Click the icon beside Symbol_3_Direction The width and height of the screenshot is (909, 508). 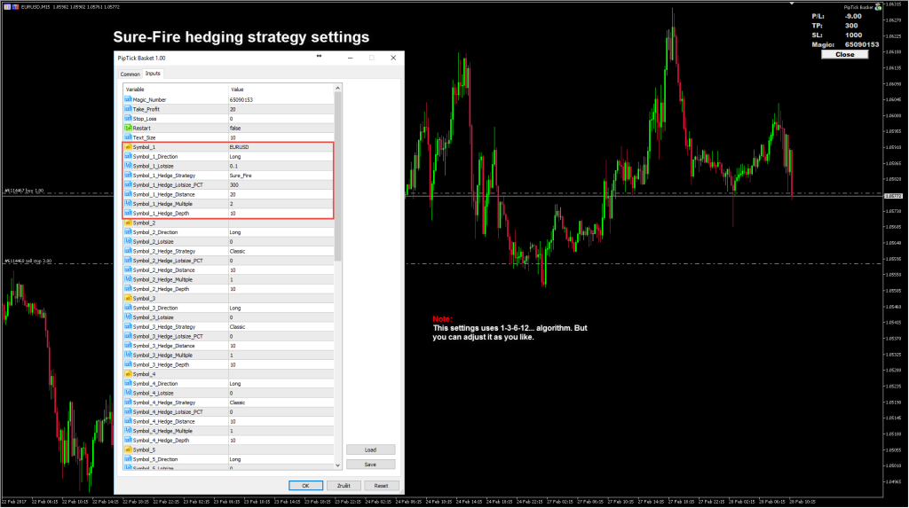[x=128, y=308]
